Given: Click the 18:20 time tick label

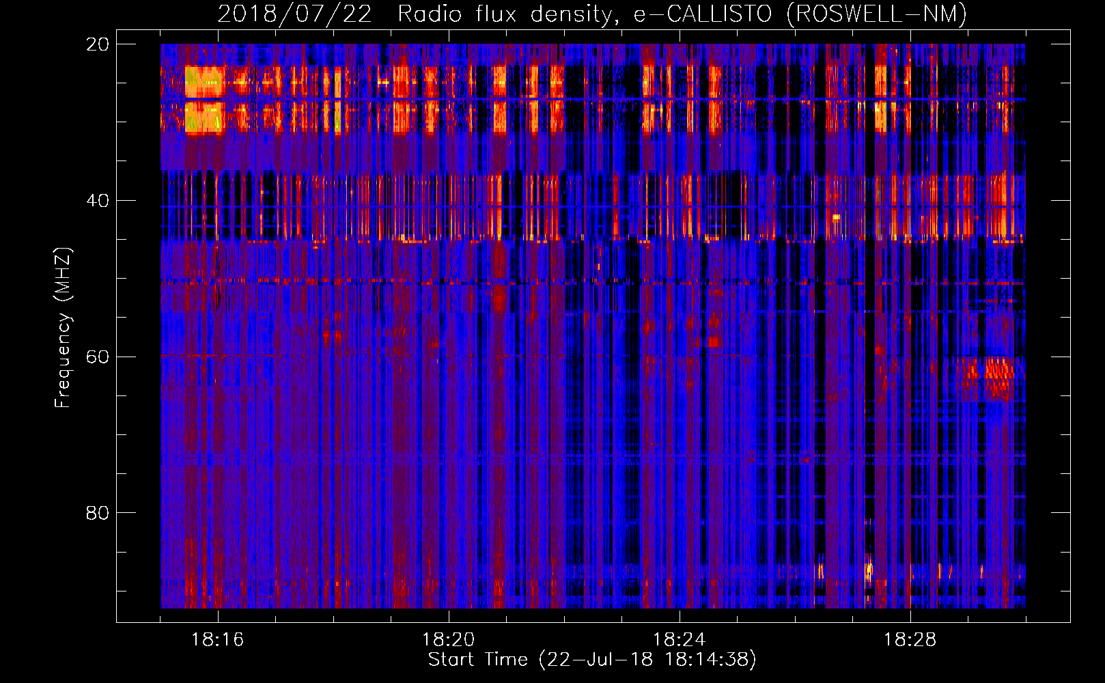Looking at the screenshot, I should (x=449, y=640).
